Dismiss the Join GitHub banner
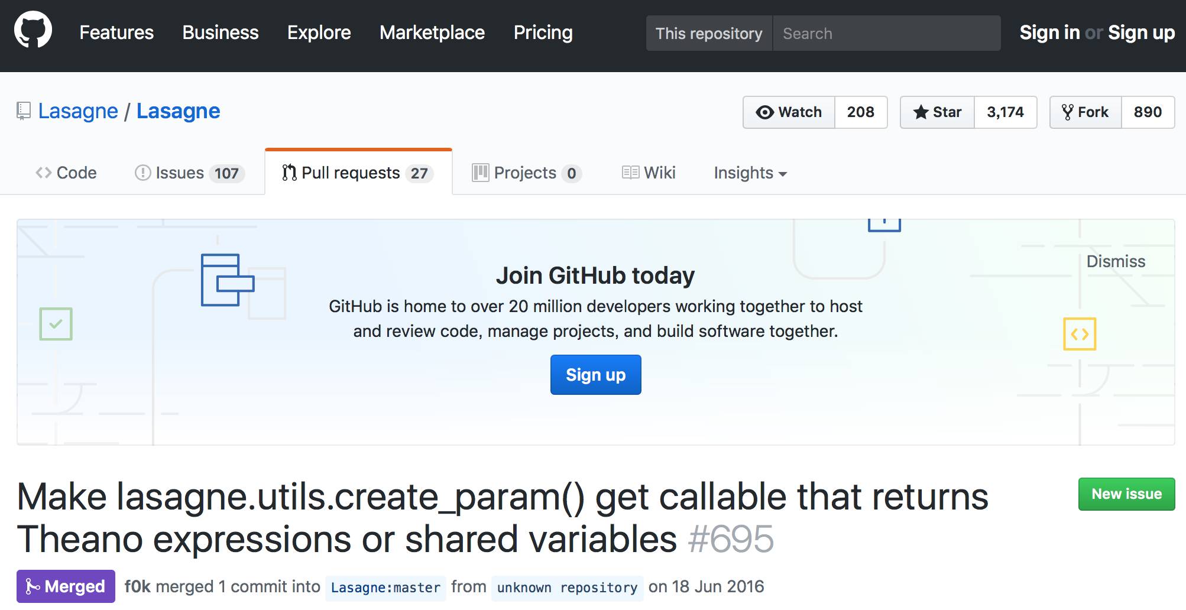The height and width of the screenshot is (610, 1186). [x=1115, y=261]
